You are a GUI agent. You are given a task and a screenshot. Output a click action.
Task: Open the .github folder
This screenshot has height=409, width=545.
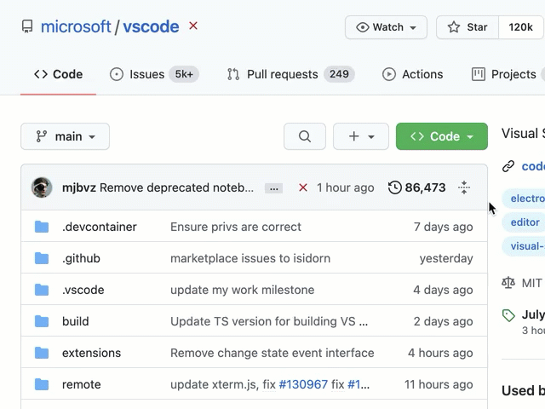(x=81, y=258)
